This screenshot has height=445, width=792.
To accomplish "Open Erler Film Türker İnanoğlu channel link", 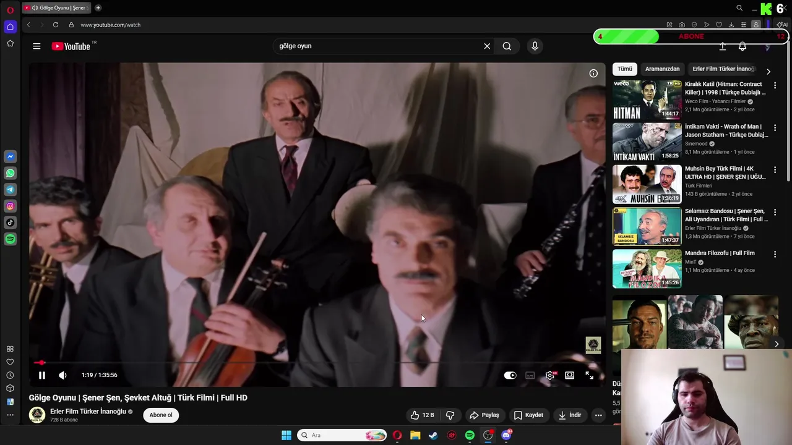I will [x=88, y=412].
